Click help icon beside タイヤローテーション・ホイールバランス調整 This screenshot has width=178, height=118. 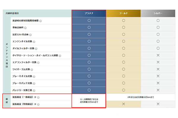click(x=60, y=56)
